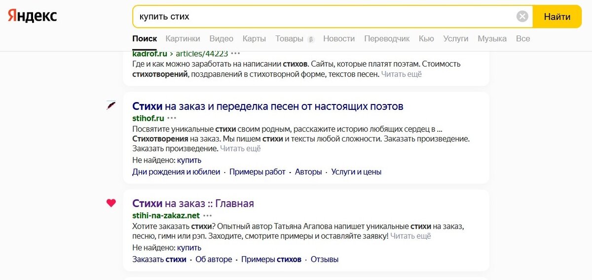Image resolution: width=592 pixels, height=280 pixels.
Task: Click 'Читать ещё' in the kadrof.ru snippet
Action: (x=402, y=74)
